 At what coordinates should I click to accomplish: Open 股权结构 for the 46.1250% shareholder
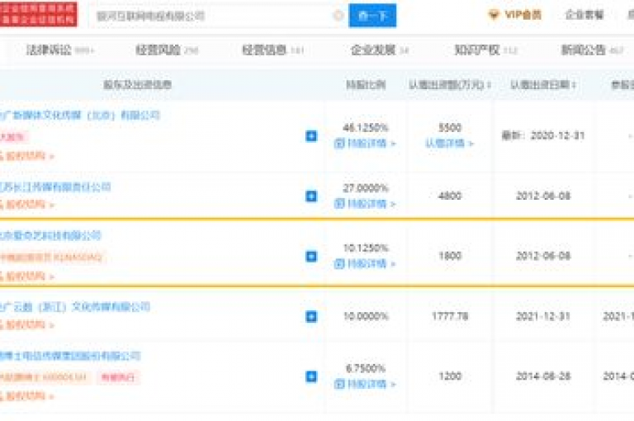(27, 156)
